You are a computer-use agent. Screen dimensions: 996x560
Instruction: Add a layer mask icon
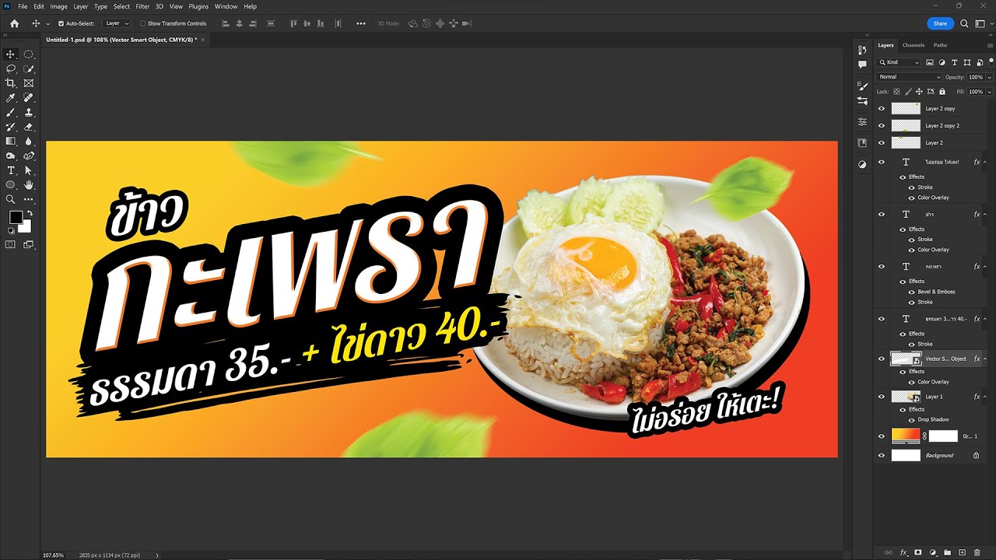point(918,552)
